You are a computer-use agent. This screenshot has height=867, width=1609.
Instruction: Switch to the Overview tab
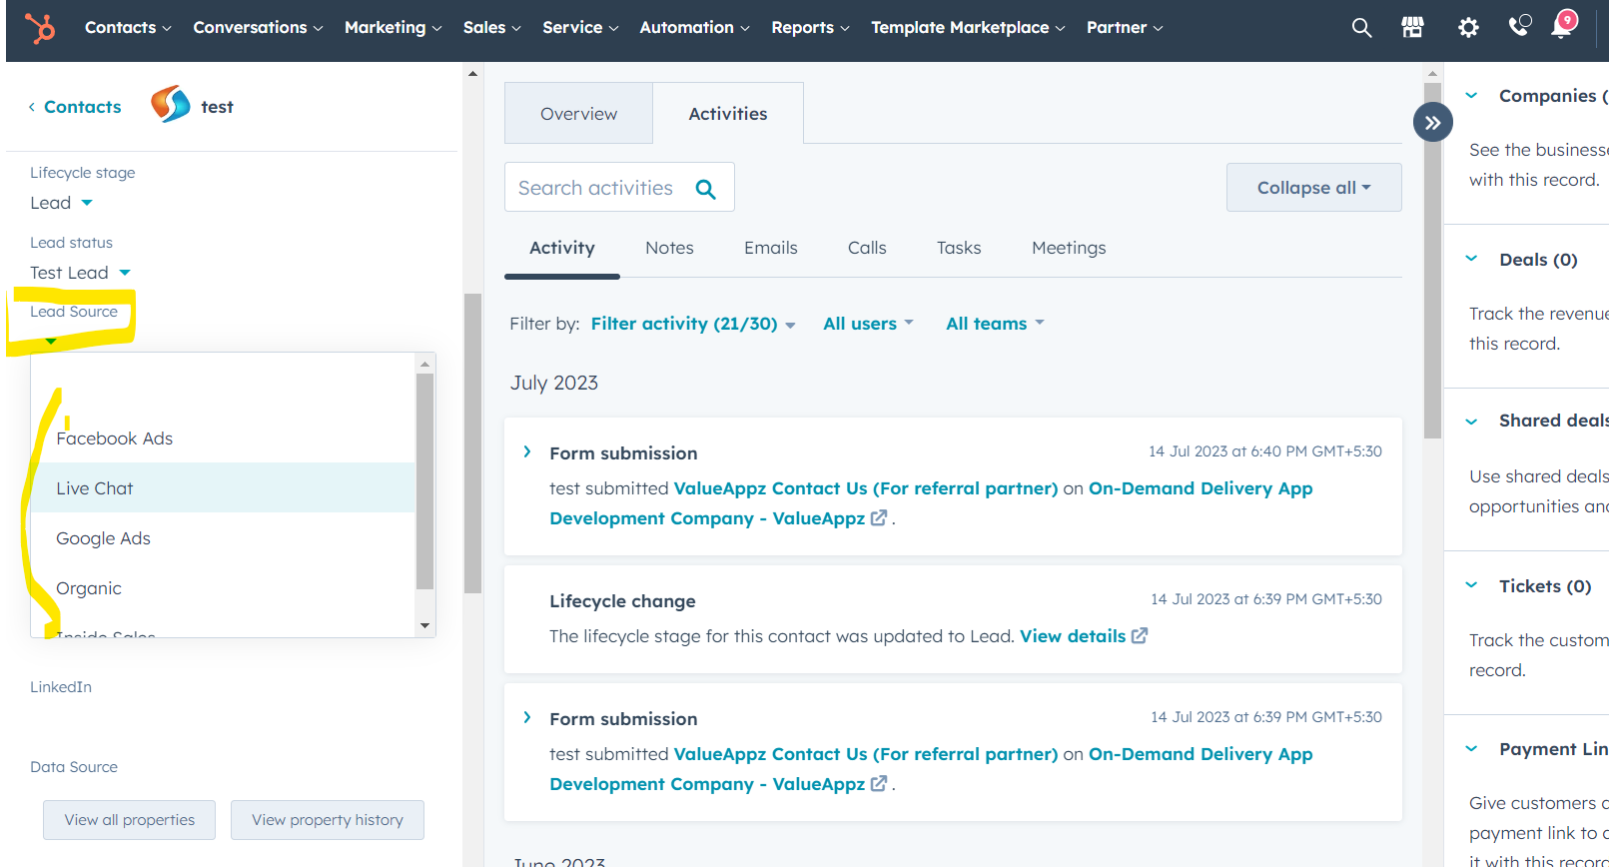(x=578, y=114)
